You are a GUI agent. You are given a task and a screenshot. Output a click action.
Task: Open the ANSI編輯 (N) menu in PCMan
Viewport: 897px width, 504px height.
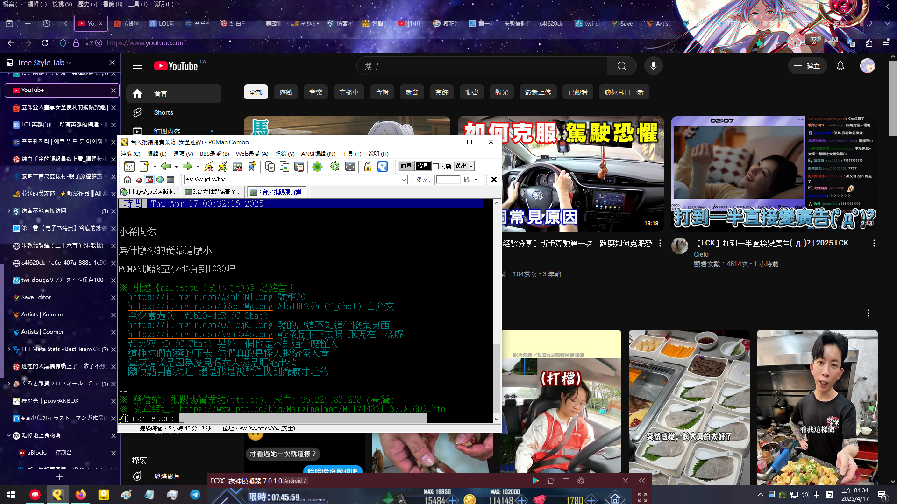tap(318, 154)
